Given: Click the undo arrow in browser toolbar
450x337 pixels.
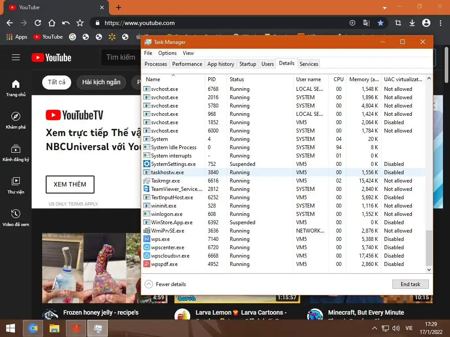Looking at the screenshot, I should pyautogui.click(x=66, y=23).
